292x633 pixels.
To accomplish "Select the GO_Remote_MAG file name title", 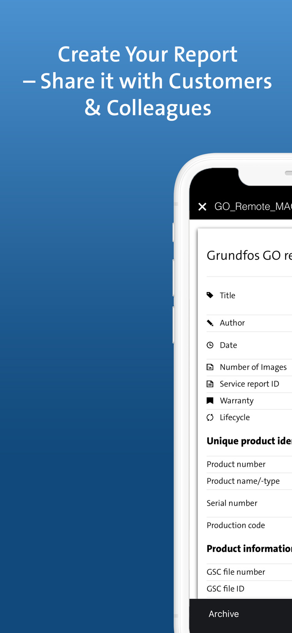I will pos(253,206).
